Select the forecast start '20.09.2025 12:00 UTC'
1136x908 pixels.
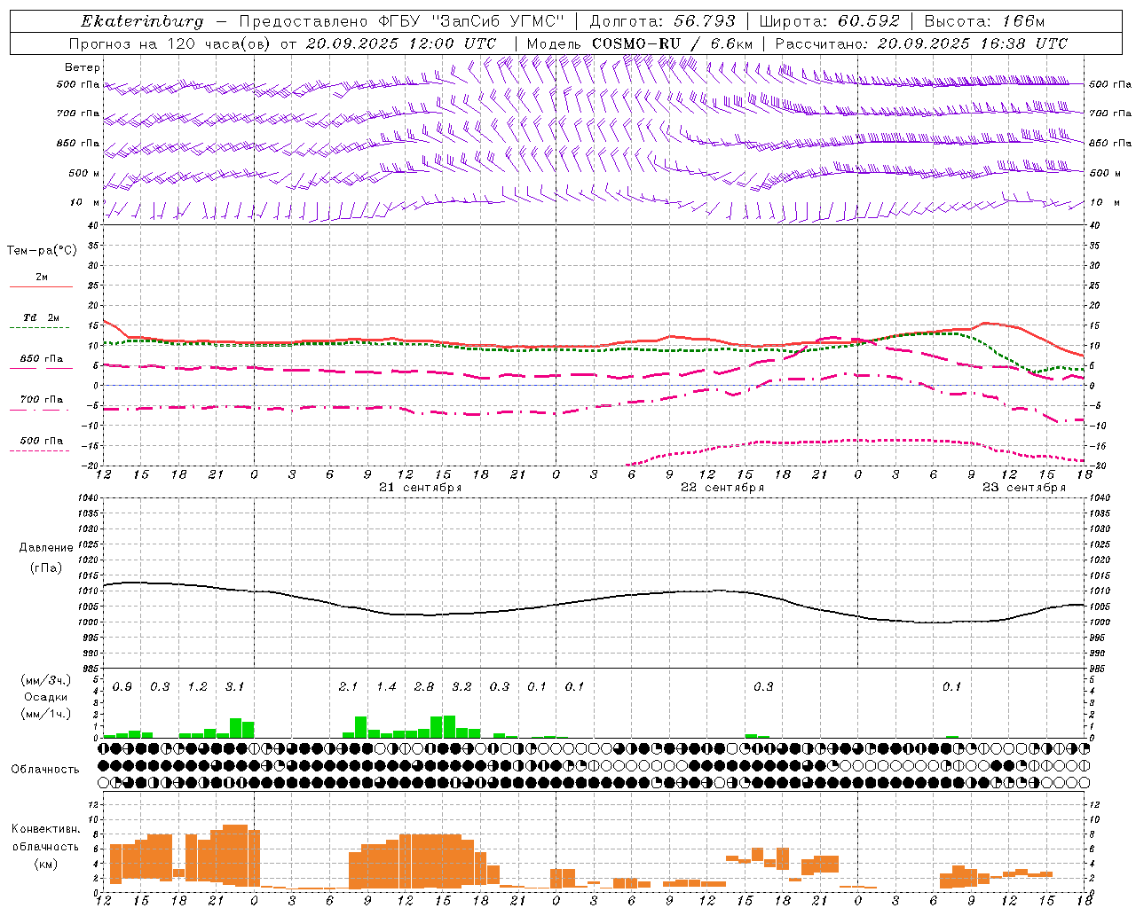(400, 43)
